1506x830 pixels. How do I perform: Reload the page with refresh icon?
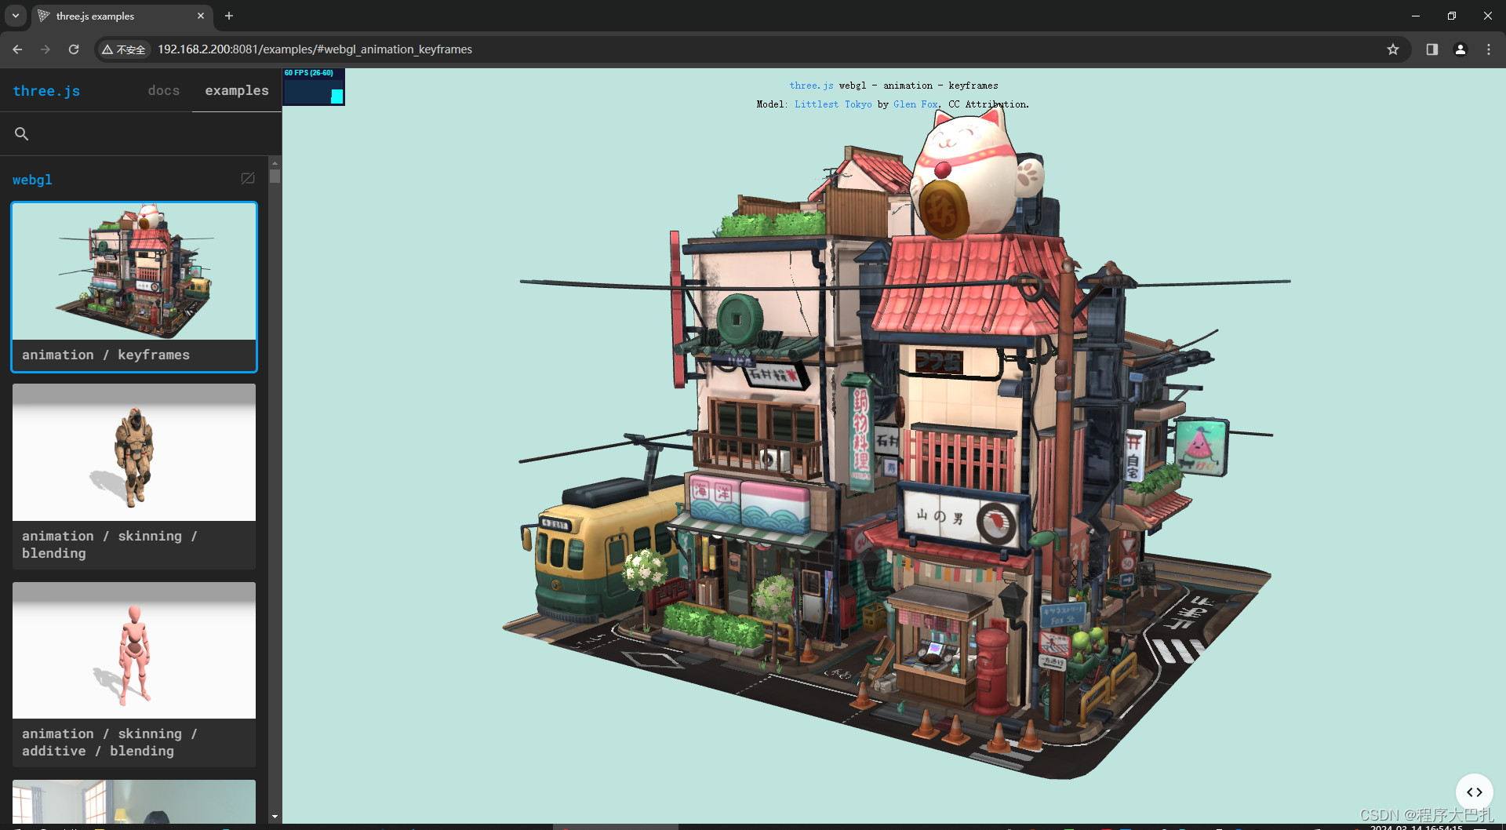click(74, 49)
